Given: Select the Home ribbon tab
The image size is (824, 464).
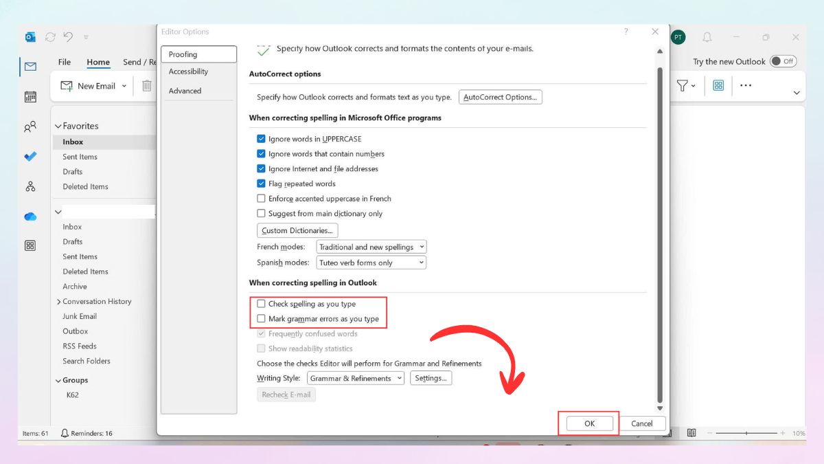Looking at the screenshot, I should tap(98, 62).
